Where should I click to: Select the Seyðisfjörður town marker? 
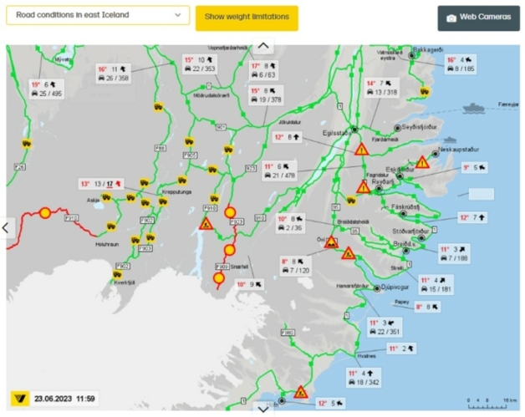tap(397, 127)
